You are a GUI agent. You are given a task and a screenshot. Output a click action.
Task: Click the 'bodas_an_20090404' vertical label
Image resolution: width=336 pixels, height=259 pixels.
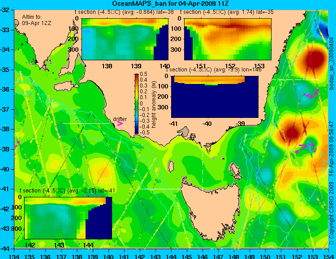pos(332,63)
